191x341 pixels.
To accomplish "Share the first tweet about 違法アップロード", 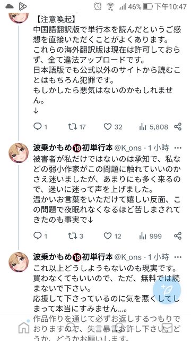I will pos(178,127).
